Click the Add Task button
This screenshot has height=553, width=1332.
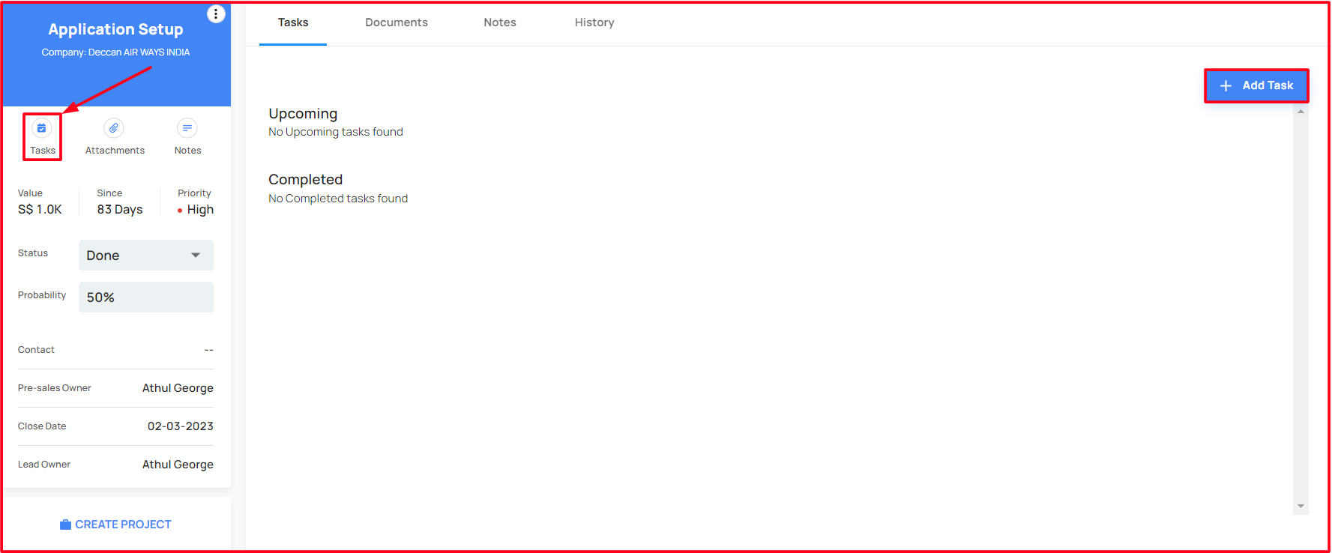coord(1256,86)
